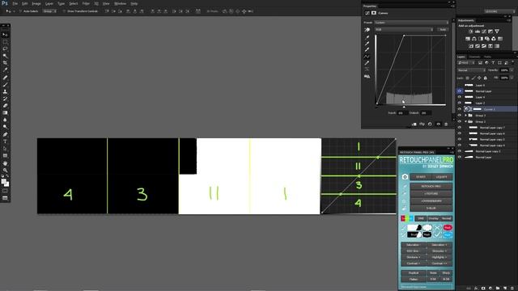
Task: Add a Levels adjustment from Adjustments panel
Action: pyautogui.click(x=478, y=32)
